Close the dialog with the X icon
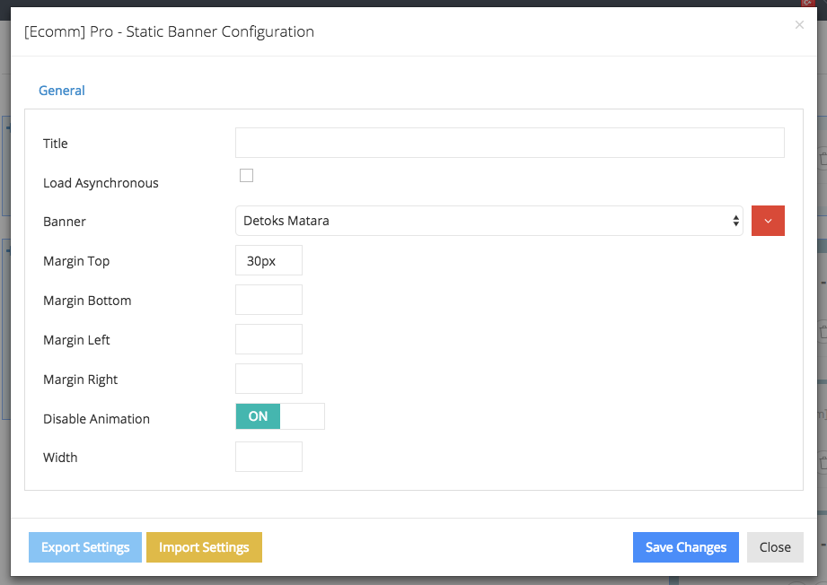The image size is (827, 585). [799, 25]
